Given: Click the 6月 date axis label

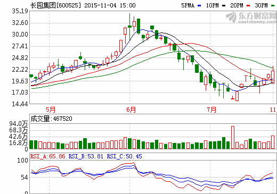Looking at the screenshot, I should click(131, 109).
